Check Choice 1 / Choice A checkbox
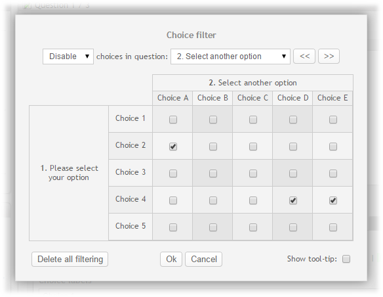383x297 pixels. tap(173, 120)
